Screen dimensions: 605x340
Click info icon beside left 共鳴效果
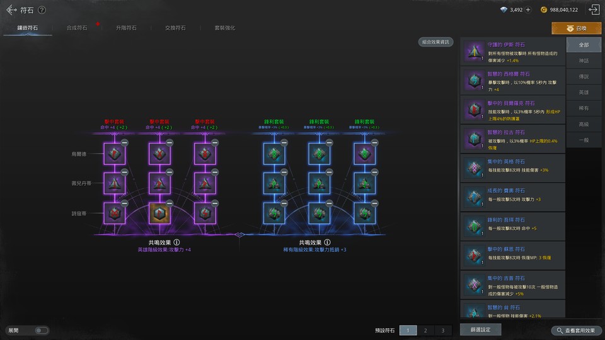coord(177,242)
